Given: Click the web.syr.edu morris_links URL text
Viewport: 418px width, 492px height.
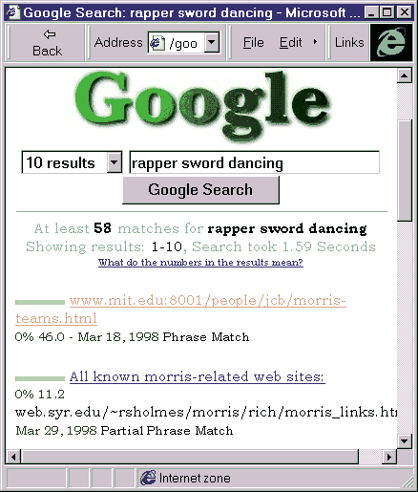Looking at the screenshot, I should pyautogui.click(x=206, y=413).
